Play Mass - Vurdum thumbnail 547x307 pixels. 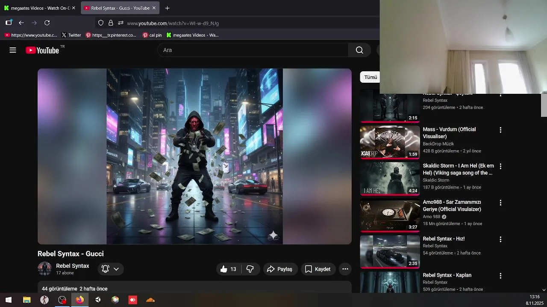390,142
